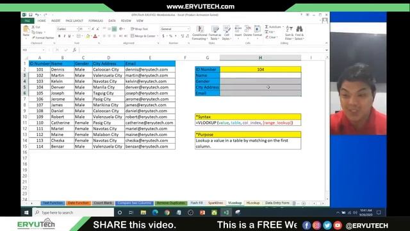Expand the Fill dropdown in Editing
Viewport: 410px width, 231px height.
(x=274, y=32)
